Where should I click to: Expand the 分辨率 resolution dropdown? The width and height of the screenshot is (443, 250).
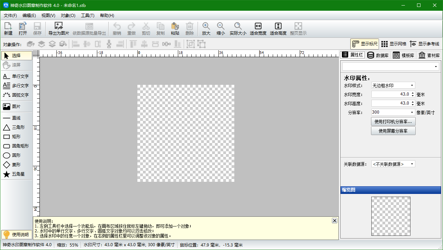[412, 112]
